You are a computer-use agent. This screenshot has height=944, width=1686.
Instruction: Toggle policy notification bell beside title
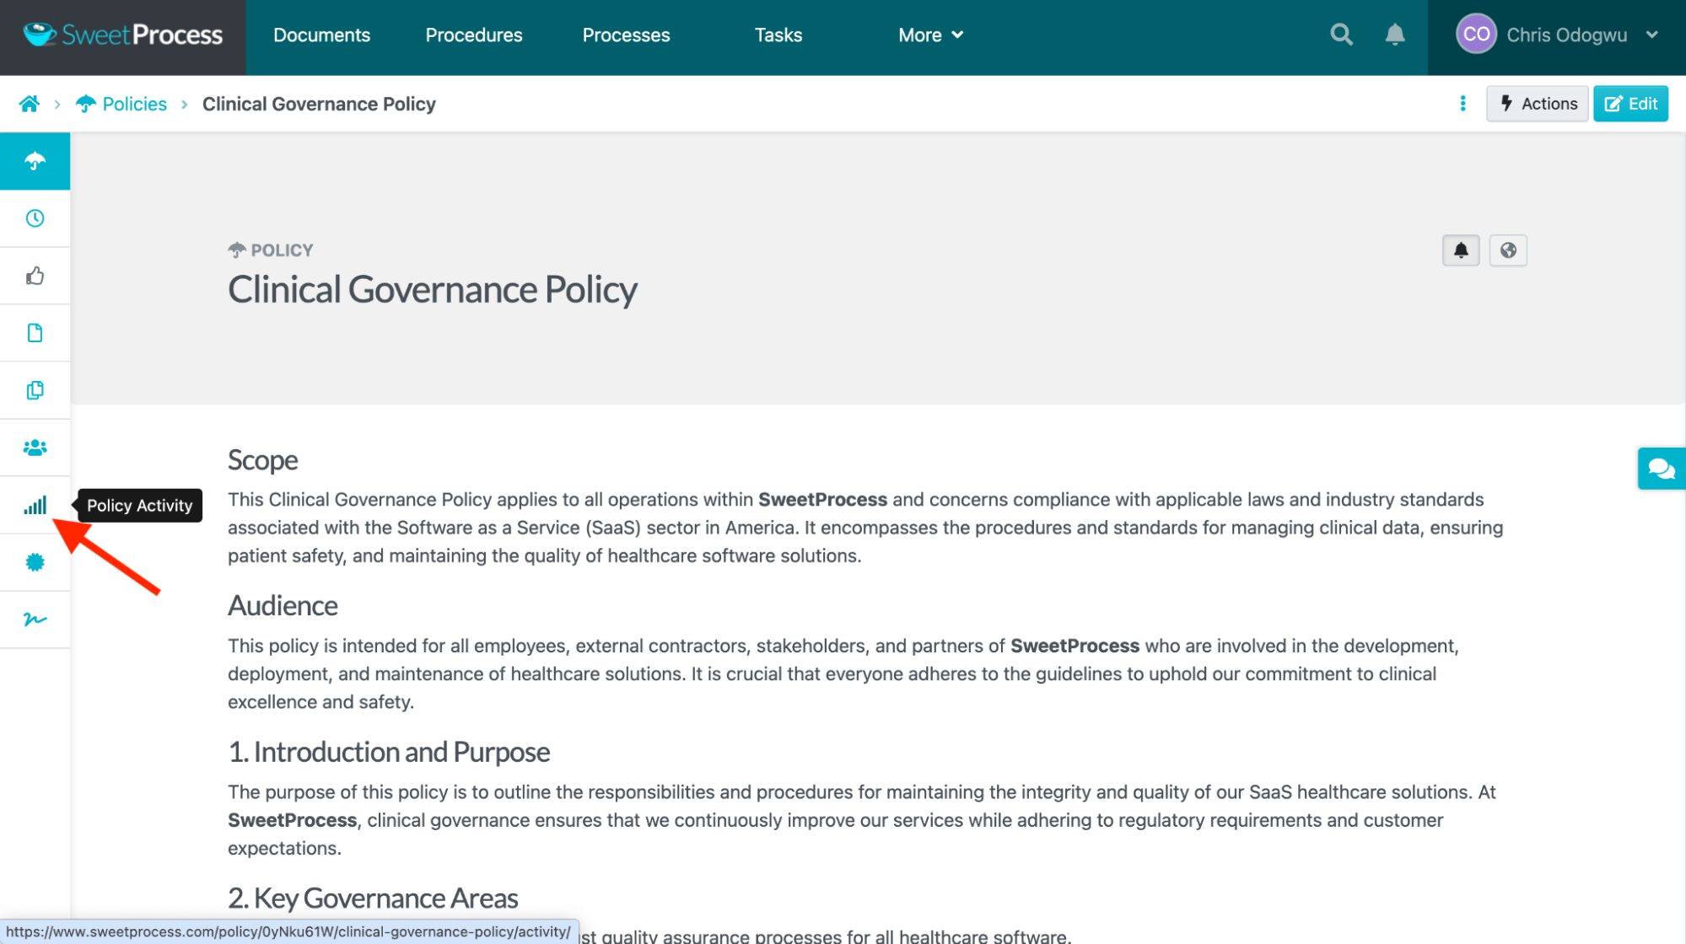coord(1461,250)
